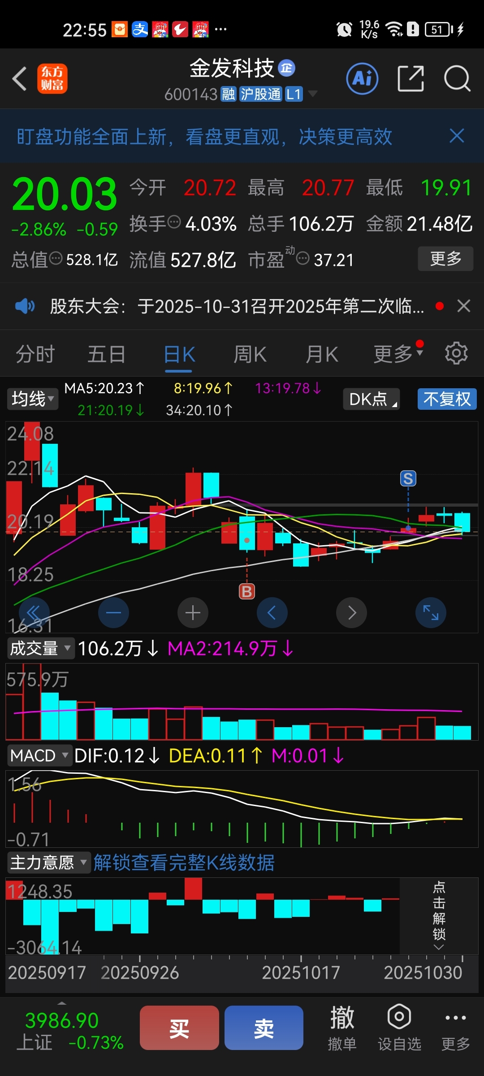This screenshot has height=1076, width=484.
Task: Share the stock page via export icon
Action: tap(411, 78)
